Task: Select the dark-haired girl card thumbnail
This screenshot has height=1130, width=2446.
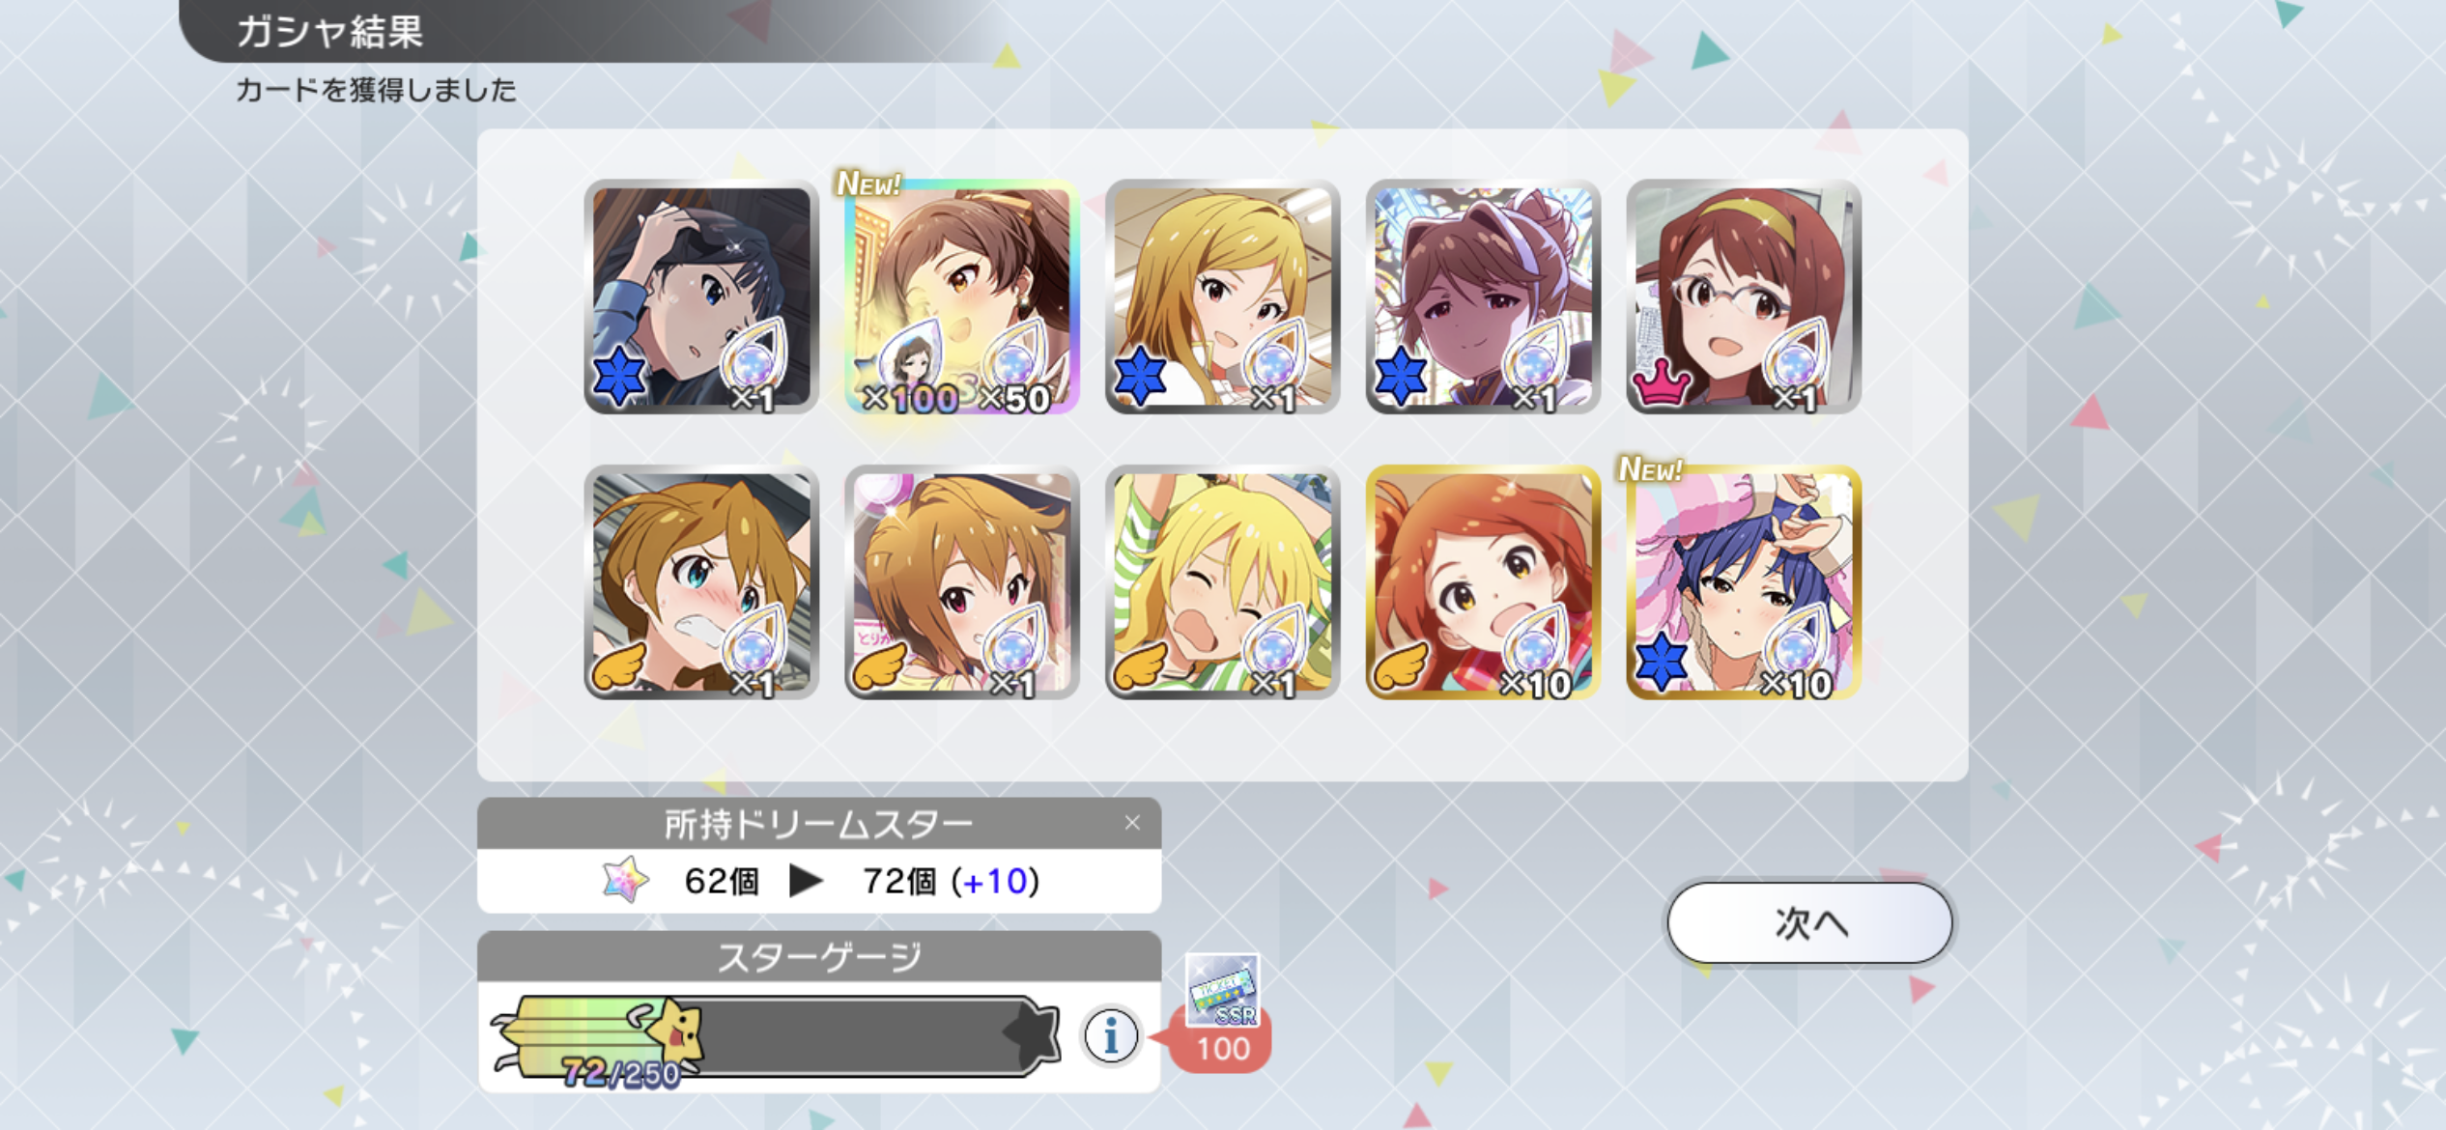Action: pyautogui.click(x=701, y=297)
